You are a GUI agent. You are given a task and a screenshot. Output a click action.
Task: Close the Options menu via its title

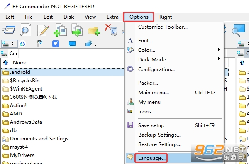(139, 17)
